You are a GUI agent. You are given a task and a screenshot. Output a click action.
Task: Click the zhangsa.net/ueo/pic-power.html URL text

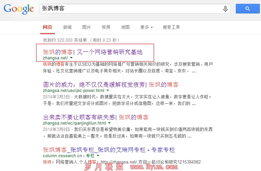(x=74, y=90)
